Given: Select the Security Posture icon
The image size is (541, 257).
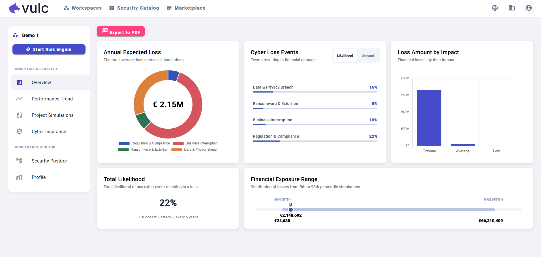Looking at the screenshot, I should 19,161.
